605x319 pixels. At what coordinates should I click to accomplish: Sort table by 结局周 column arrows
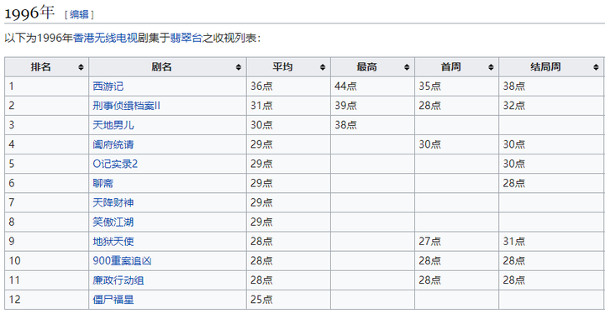(x=596, y=67)
